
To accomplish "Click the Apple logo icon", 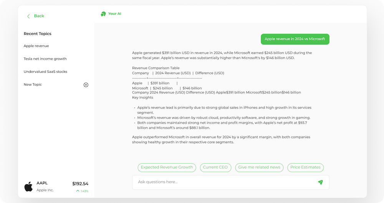I will pos(28,187).
